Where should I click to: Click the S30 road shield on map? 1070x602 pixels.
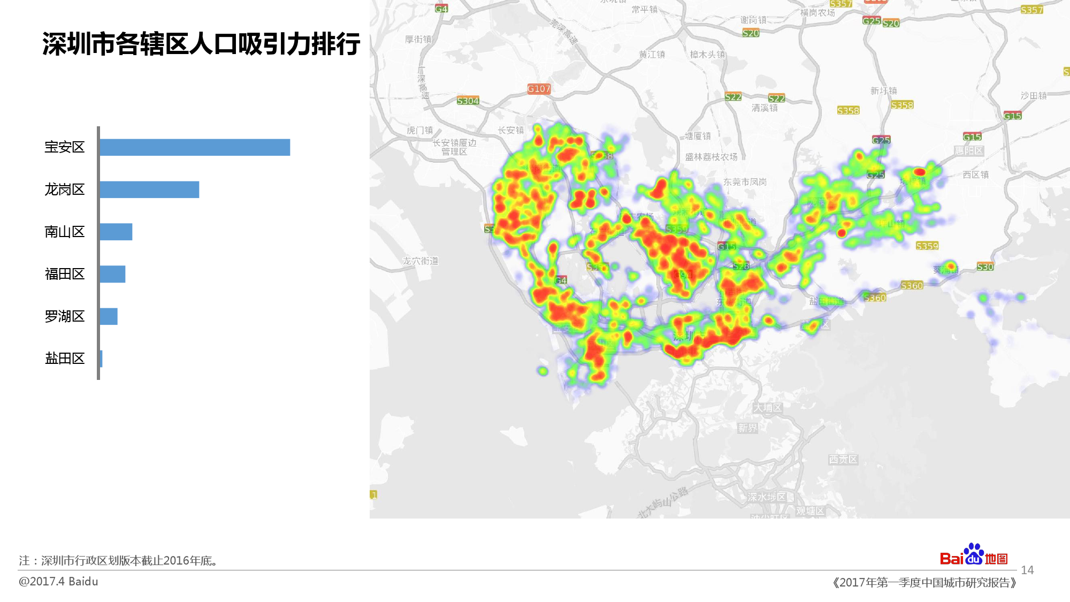[985, 266]
